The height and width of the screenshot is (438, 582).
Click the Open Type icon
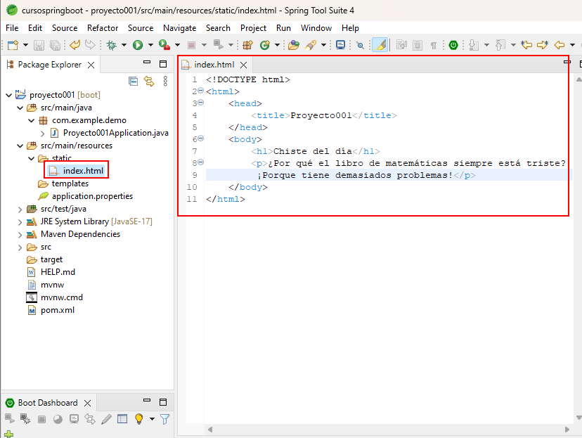point(294,45)
